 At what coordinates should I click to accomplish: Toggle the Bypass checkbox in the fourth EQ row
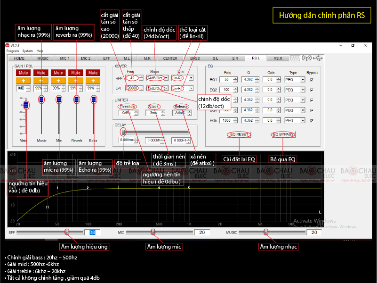coord(312,110)
